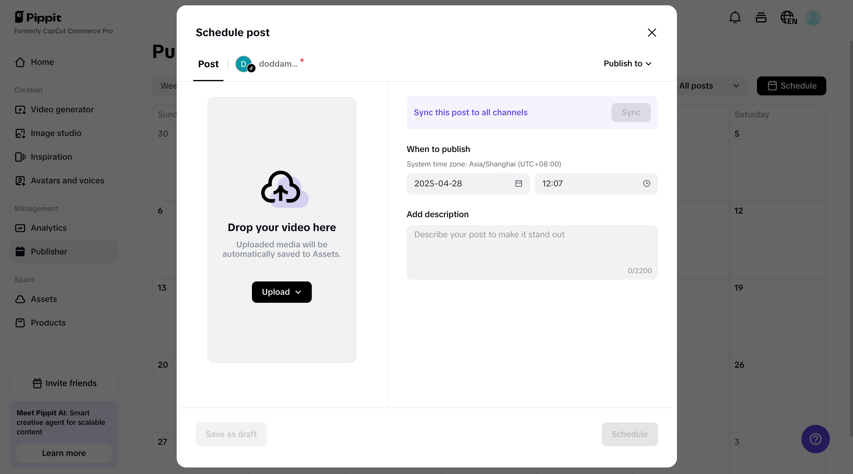The image size is (853, 474).
Task: Click Learn more about Pippit AI
Action: (x=64, y=453)
